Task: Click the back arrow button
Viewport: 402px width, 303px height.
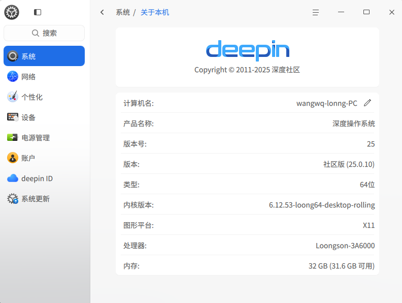Action: point(103,12)
